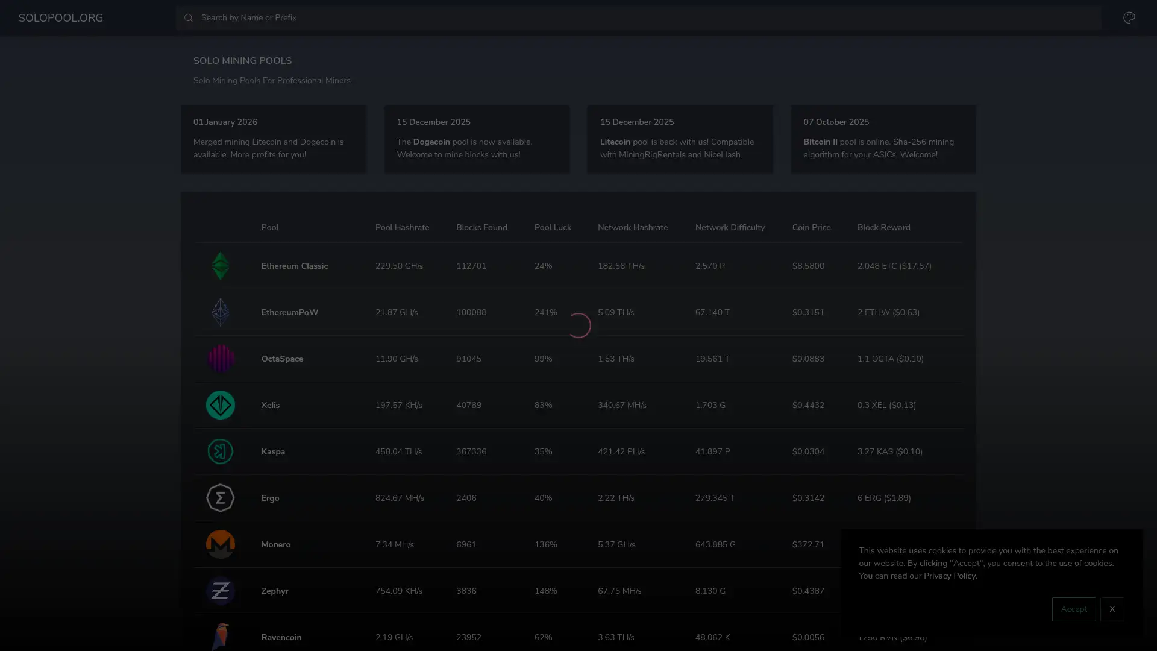Click the Zephyr pool icon
Viewport: 1157px width, 651px height.
pyautogui.click(x=221, y=591)
